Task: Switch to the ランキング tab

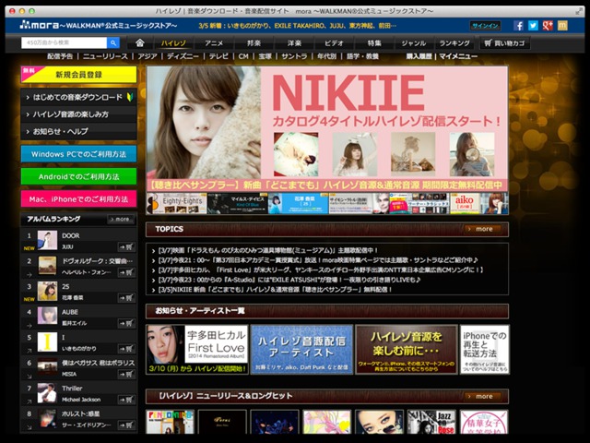Action: point(454,42)
